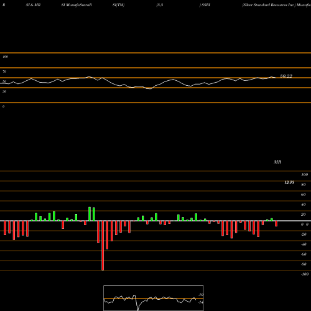Click the -14 label in the mini chart
311x311 pixels.
pyautogui.click(x=201, y=302)
